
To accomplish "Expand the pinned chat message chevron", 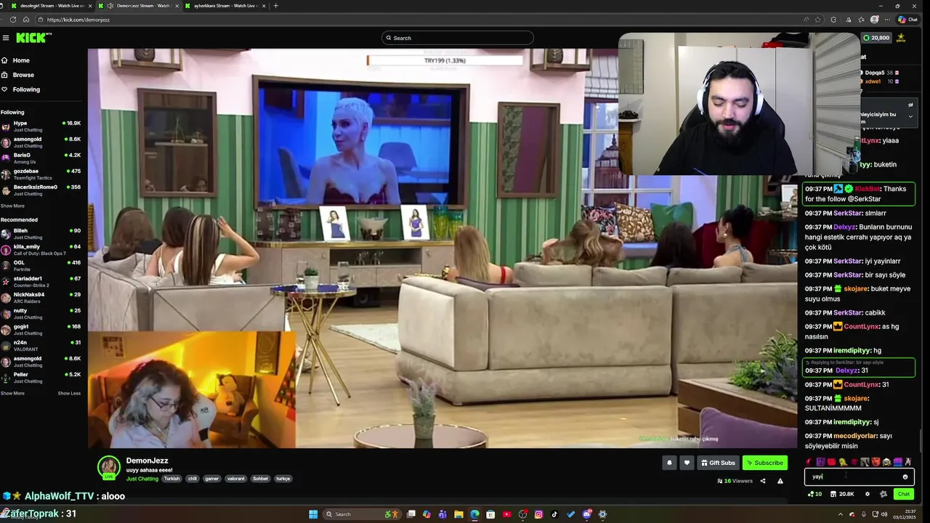I will [x=910, y=116].
